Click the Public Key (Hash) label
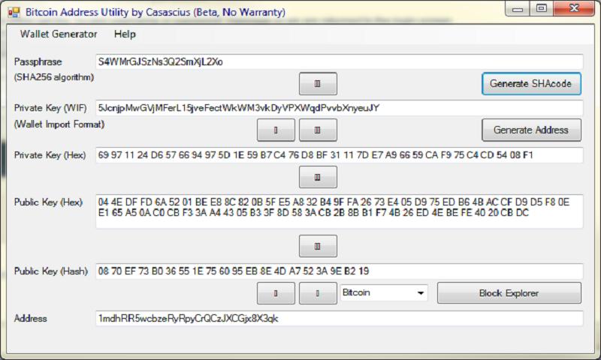601x360 pixels. 51,271
